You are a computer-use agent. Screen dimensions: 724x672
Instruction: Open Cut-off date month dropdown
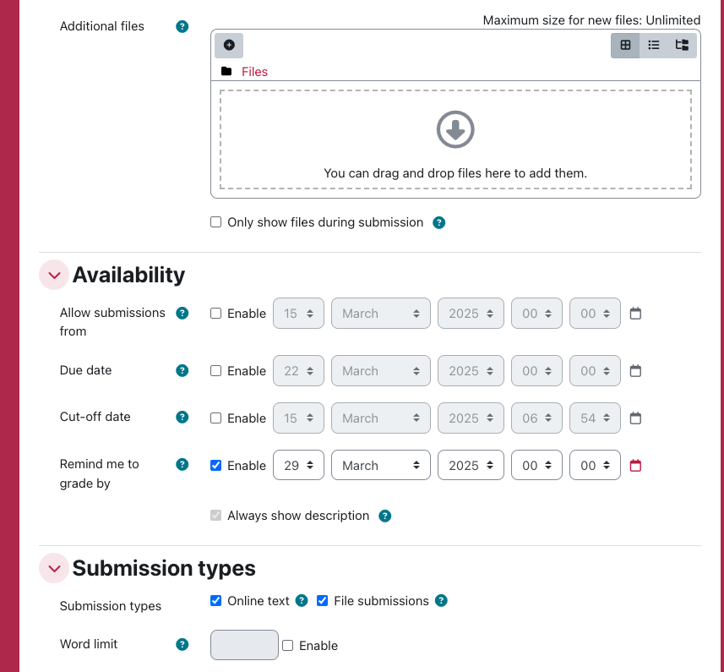380,418
